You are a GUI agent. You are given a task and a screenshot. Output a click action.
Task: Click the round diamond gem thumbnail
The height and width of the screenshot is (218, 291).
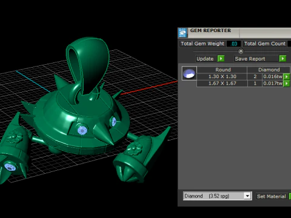(x=189, y=73)
